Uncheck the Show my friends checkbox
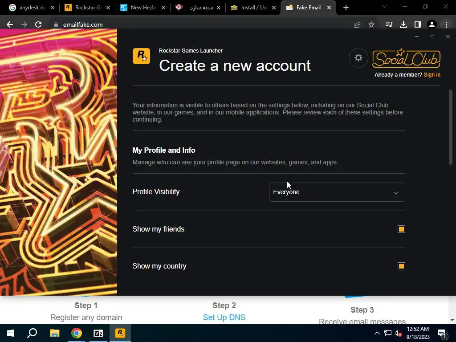 click(x=401, y=229)
